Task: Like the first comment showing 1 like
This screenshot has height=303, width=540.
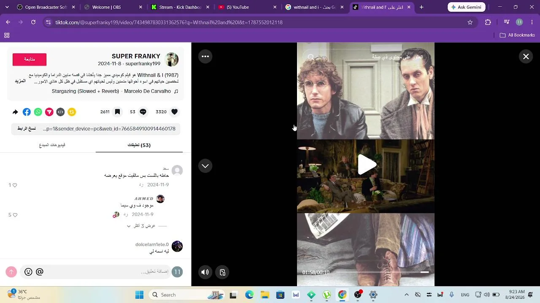Action: click(15, 185)
